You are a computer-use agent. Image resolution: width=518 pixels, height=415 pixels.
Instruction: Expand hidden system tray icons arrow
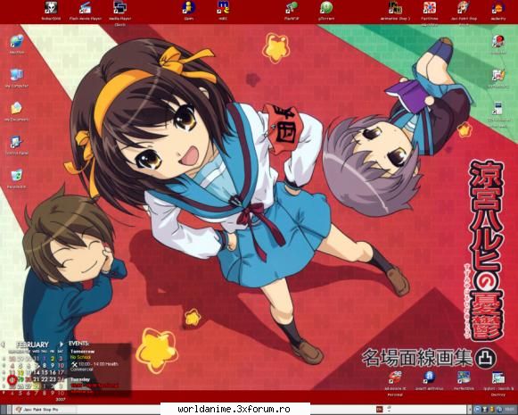tap(471, 410)
